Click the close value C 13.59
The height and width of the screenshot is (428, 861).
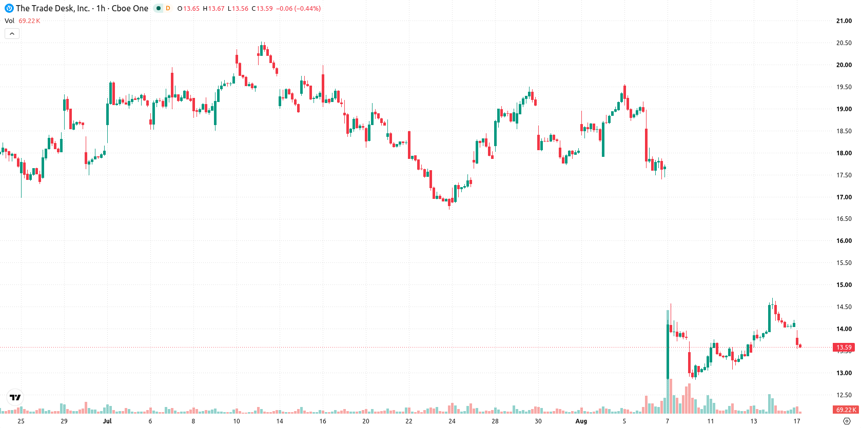[x=262, y=9]
